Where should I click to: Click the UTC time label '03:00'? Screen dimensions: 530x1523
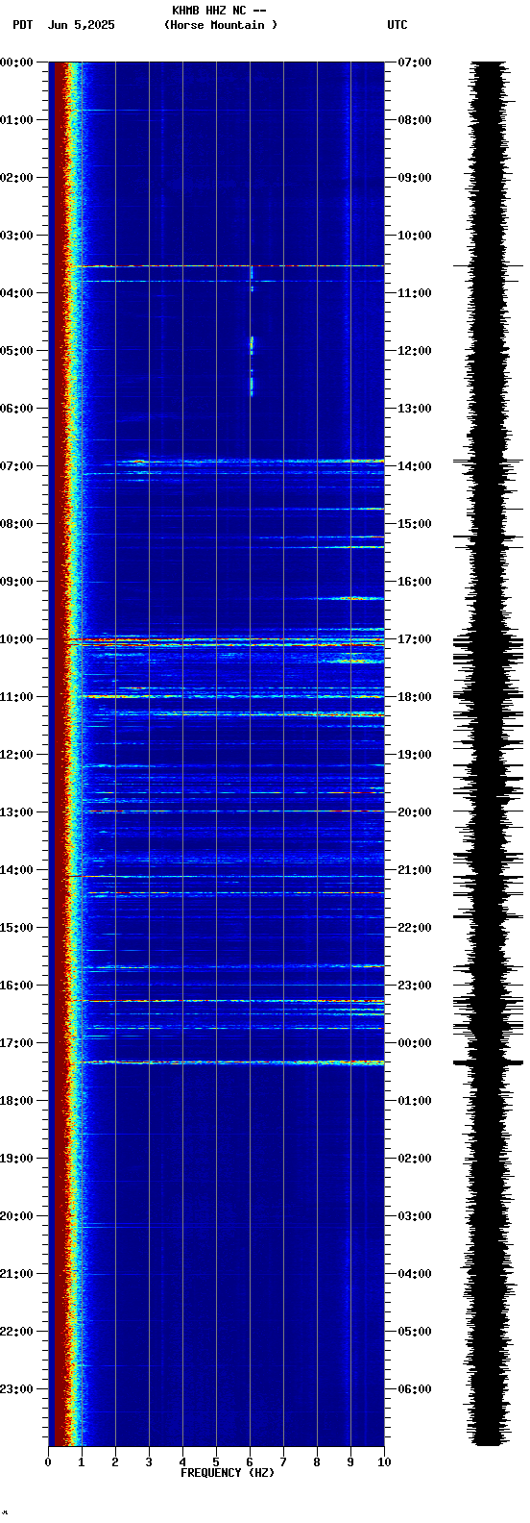click(414, 1216)
